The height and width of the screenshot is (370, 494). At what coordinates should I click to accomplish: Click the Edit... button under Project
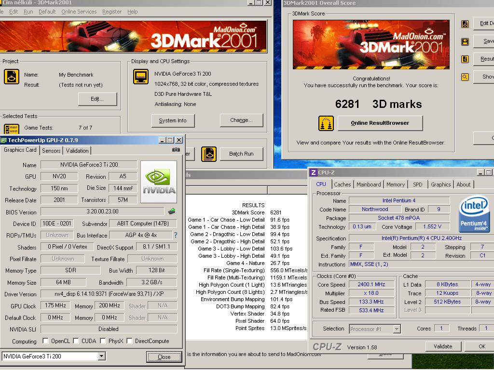click(x=97, y=99)
